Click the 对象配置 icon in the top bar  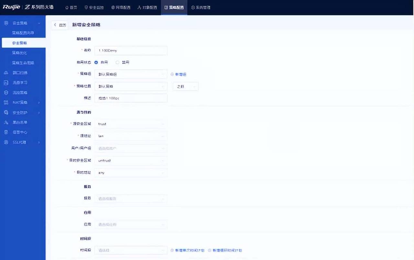[x=139, y=7]
